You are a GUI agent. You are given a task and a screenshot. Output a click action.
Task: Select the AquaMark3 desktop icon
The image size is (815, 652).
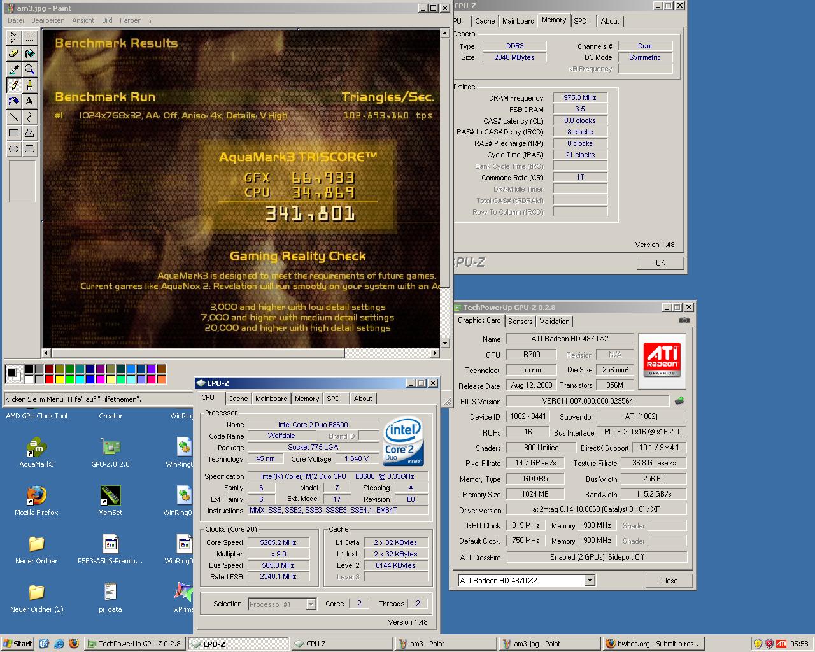36,453
